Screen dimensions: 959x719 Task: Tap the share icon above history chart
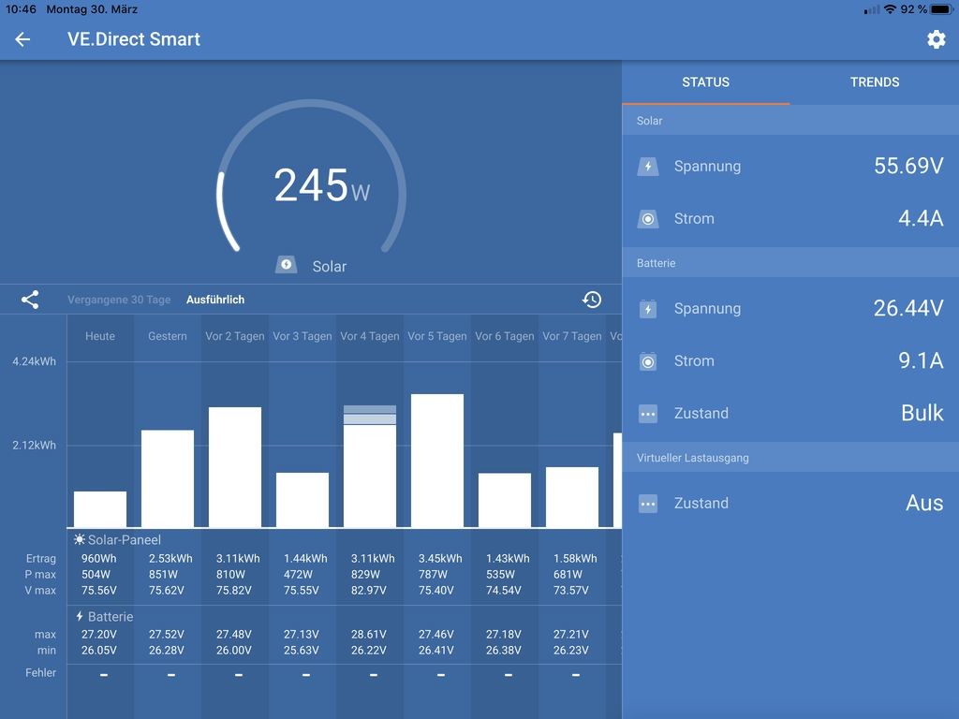[x=30, y=300]
